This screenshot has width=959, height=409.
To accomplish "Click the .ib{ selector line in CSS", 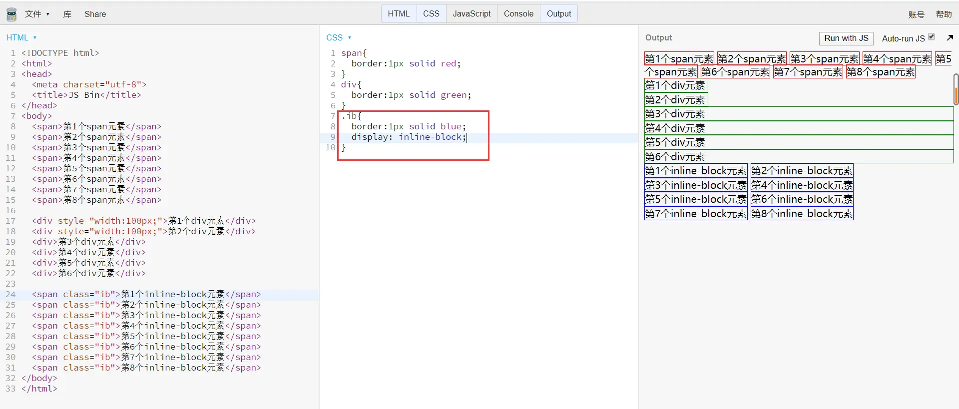I will (x=351, y=116).
